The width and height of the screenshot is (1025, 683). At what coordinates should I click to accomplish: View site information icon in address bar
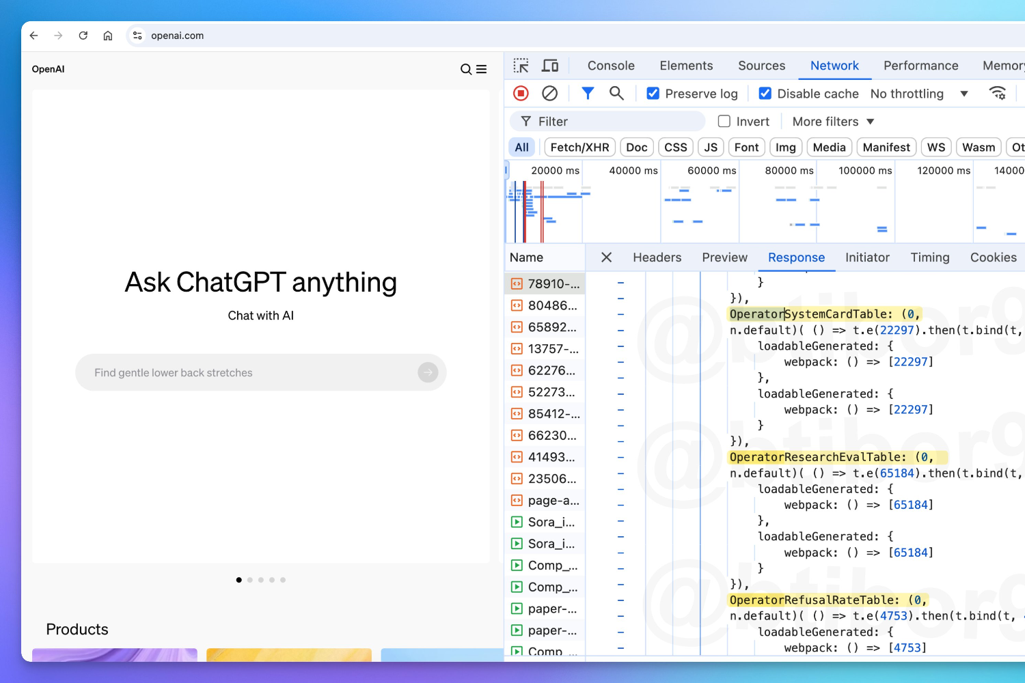point(137,36)
